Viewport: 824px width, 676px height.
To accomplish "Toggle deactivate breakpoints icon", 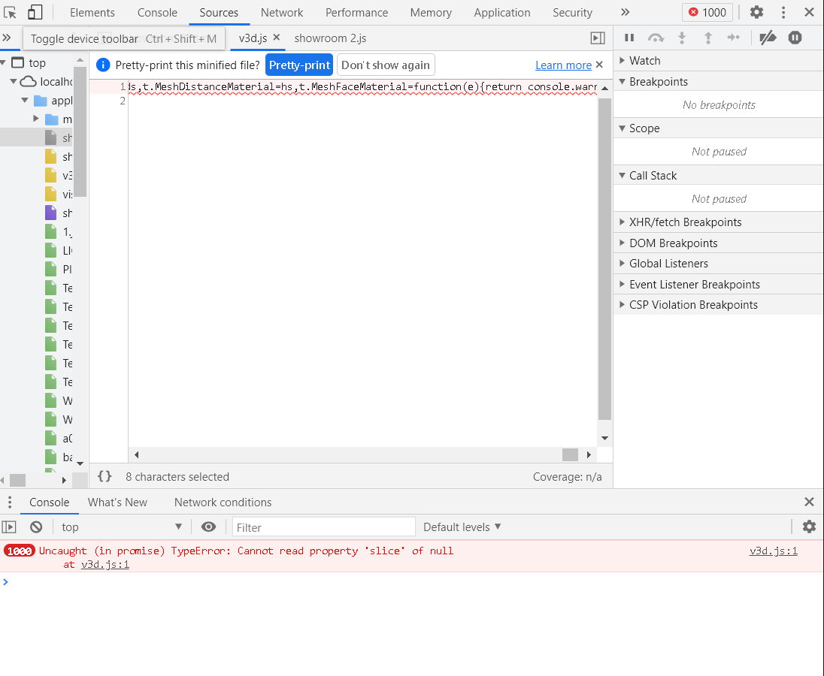I will coord(768,38).
